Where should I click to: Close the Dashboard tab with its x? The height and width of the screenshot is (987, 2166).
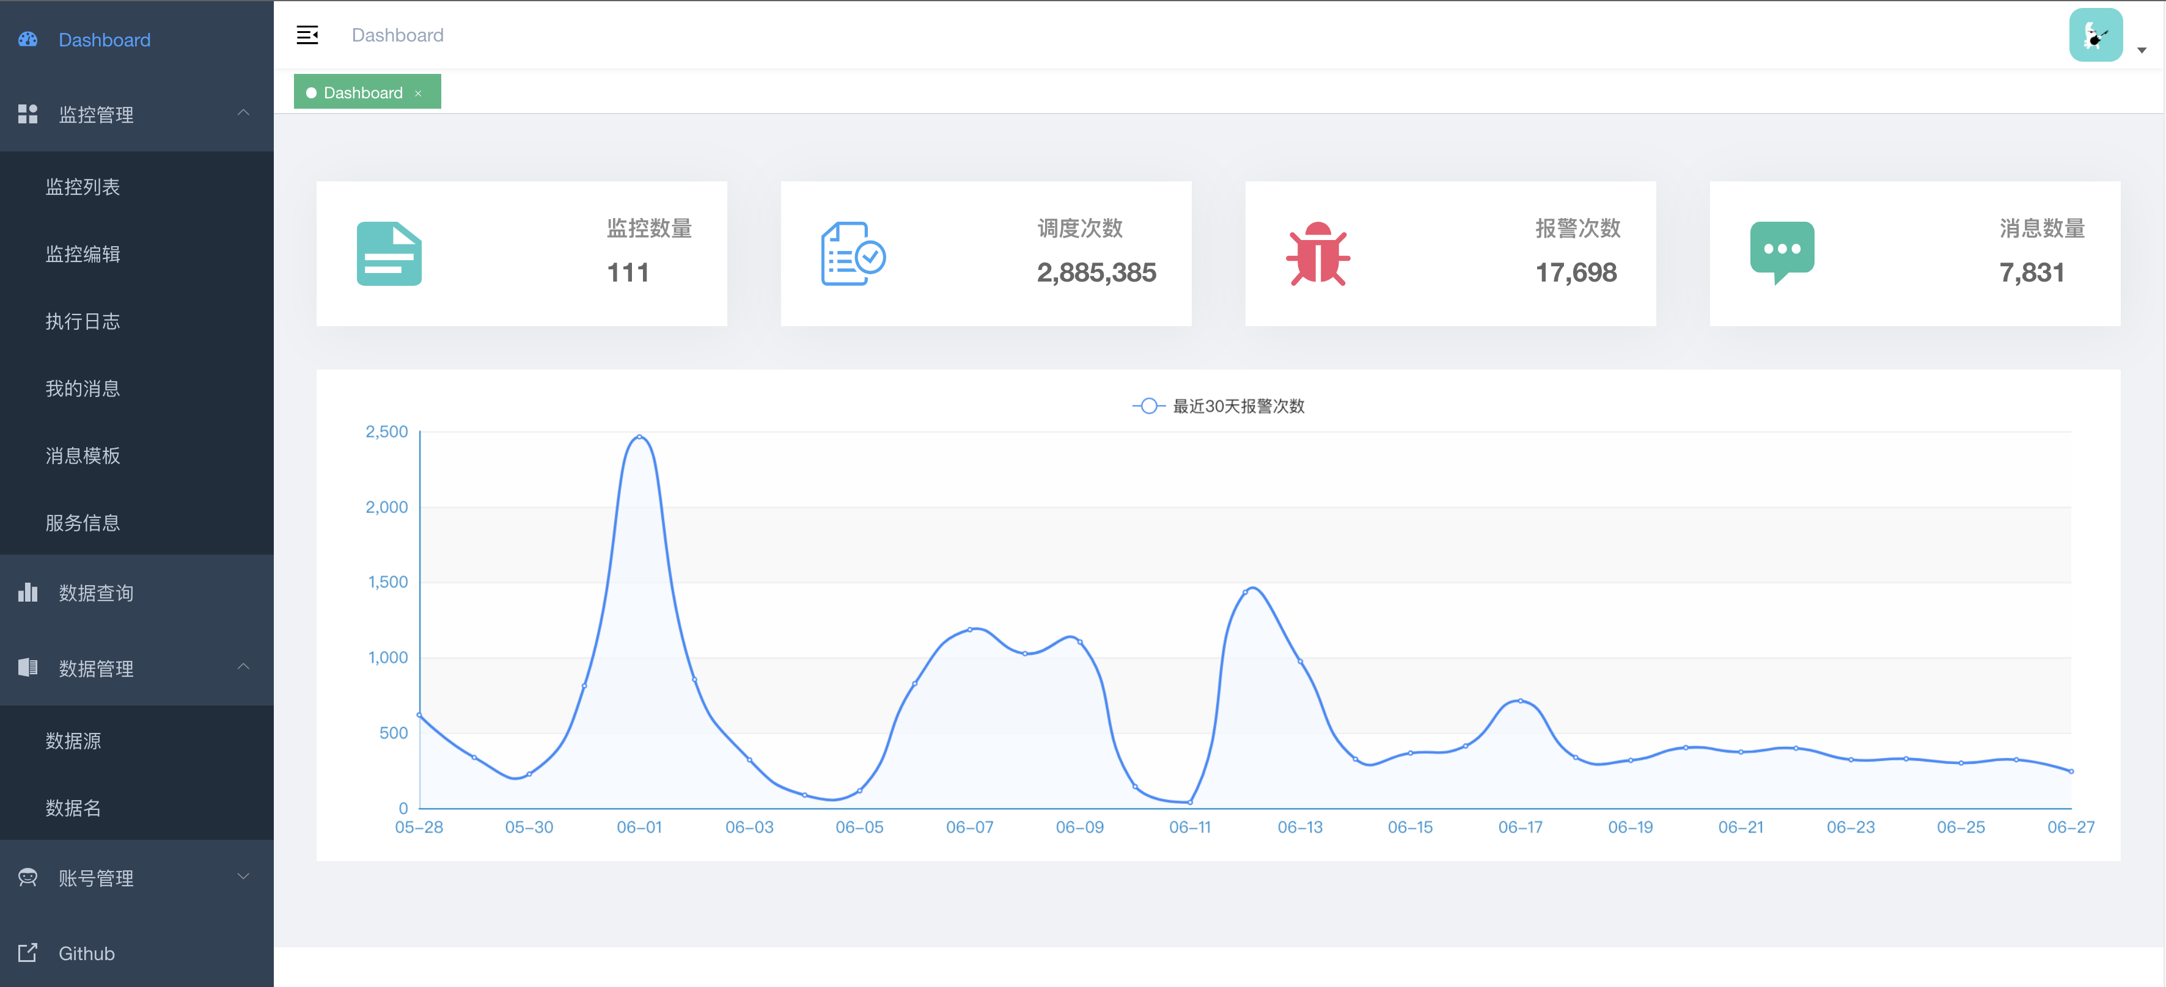[418, 93]
